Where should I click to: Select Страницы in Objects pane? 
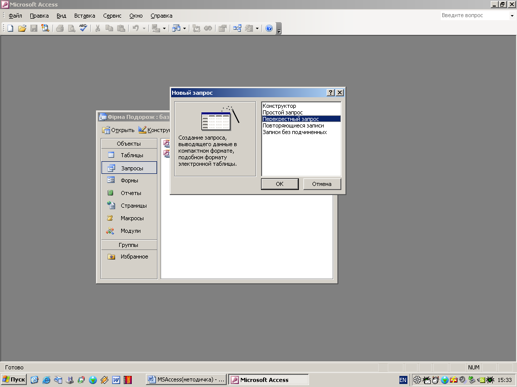coord(129,206)
